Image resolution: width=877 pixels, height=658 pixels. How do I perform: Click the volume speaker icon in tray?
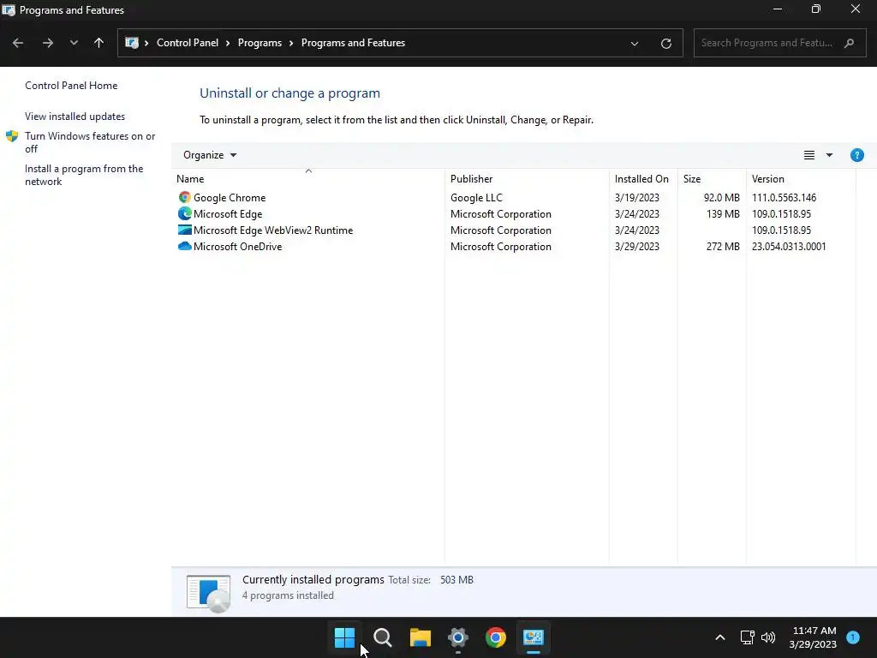768,637
